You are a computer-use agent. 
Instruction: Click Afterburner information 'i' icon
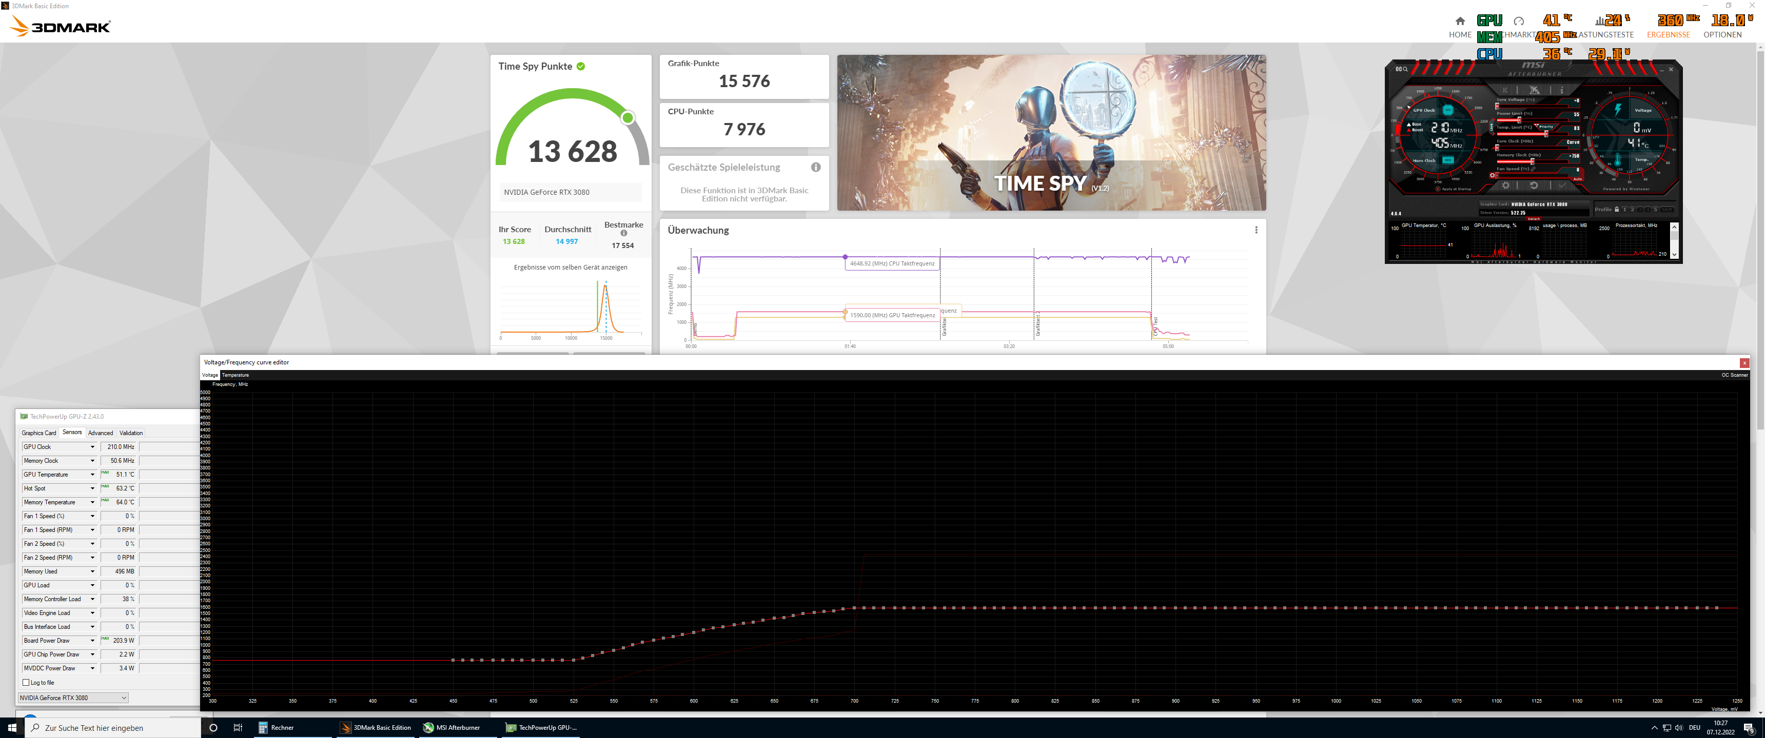(x=1562, y=90)
